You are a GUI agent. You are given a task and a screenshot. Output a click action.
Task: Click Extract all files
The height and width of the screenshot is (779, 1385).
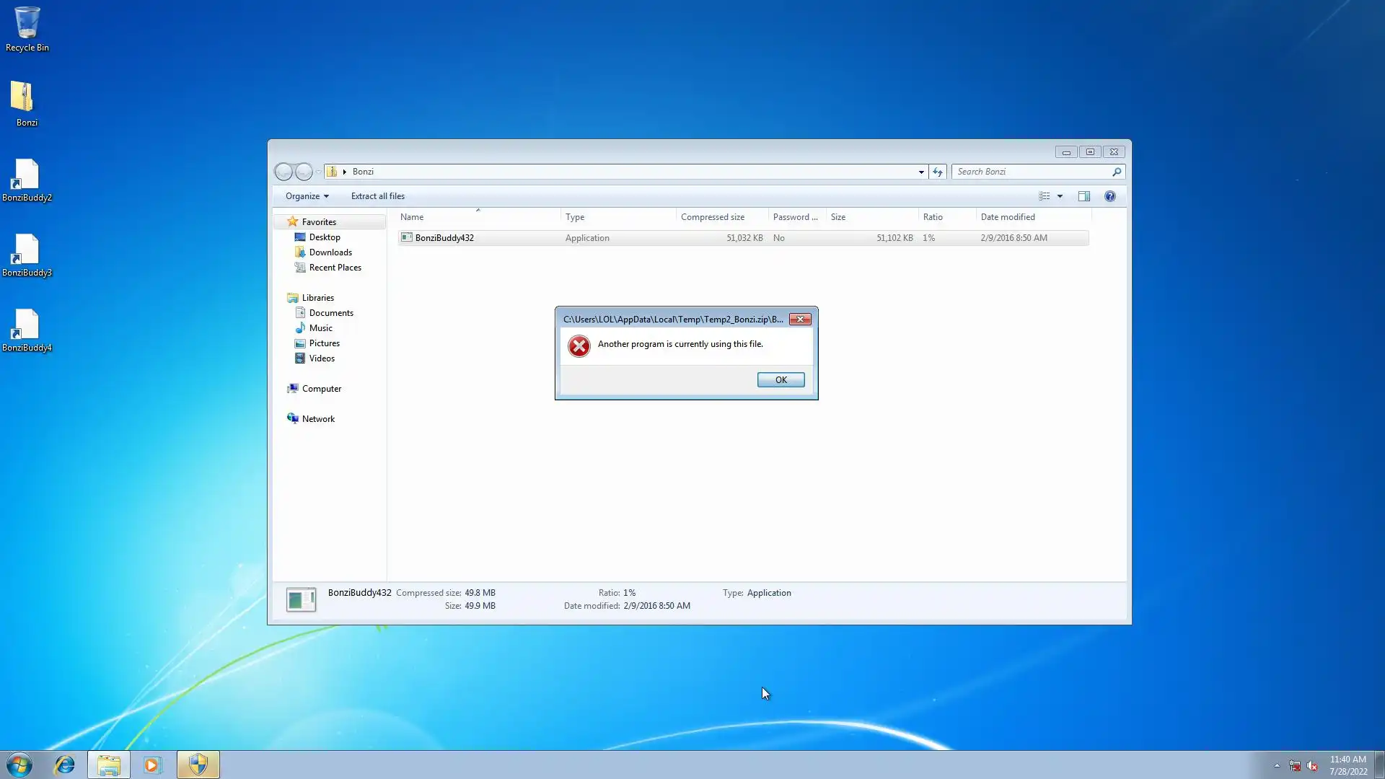click(x=377, y=196)
